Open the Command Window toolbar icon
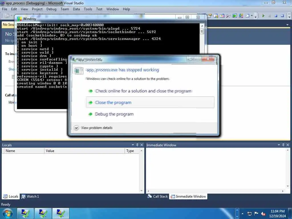 click(247, 16)
